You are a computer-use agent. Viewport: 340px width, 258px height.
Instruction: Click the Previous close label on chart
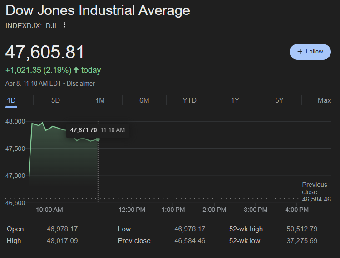(x=315, y=188)
